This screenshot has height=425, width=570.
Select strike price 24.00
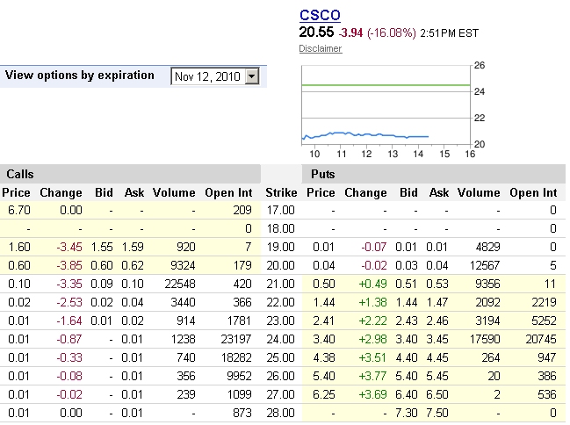coord(281,339)
